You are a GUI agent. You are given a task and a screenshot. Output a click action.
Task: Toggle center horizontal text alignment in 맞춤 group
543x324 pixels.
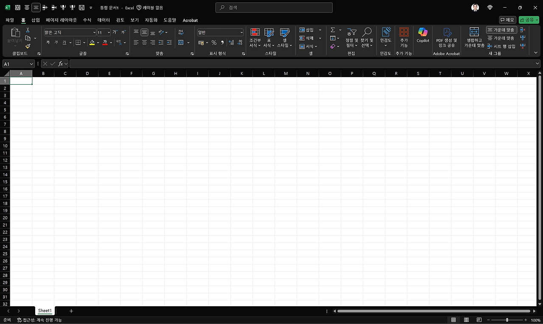144,42
